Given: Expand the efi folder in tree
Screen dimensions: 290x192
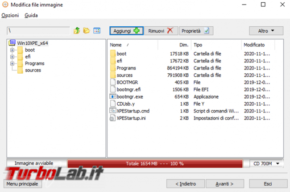Looking at the screenshot, I should 12,57.
